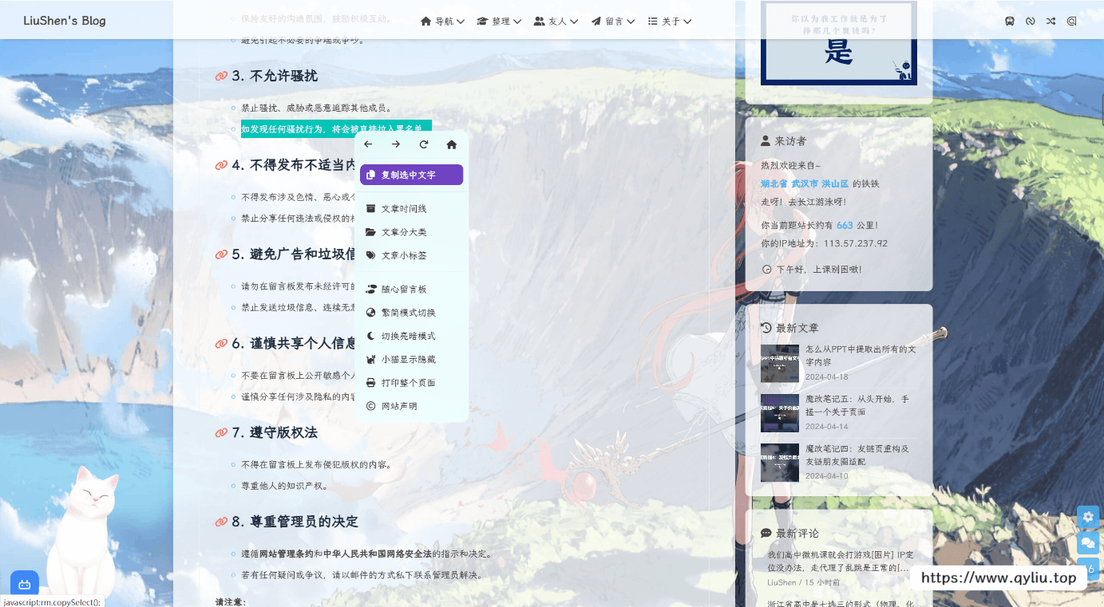Click the date 2024-04-14

(827, 426)
